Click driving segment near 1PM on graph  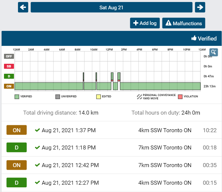(119, 76)
